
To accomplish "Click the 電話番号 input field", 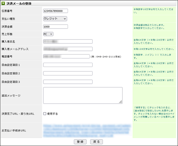I will [x=66, y=56].
